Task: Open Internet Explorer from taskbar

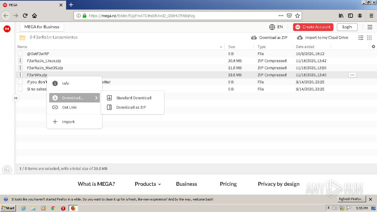Action: pos(24,208)
